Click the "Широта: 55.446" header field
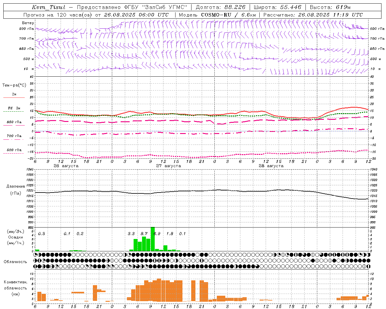386x309 pixels. (277, 7)
